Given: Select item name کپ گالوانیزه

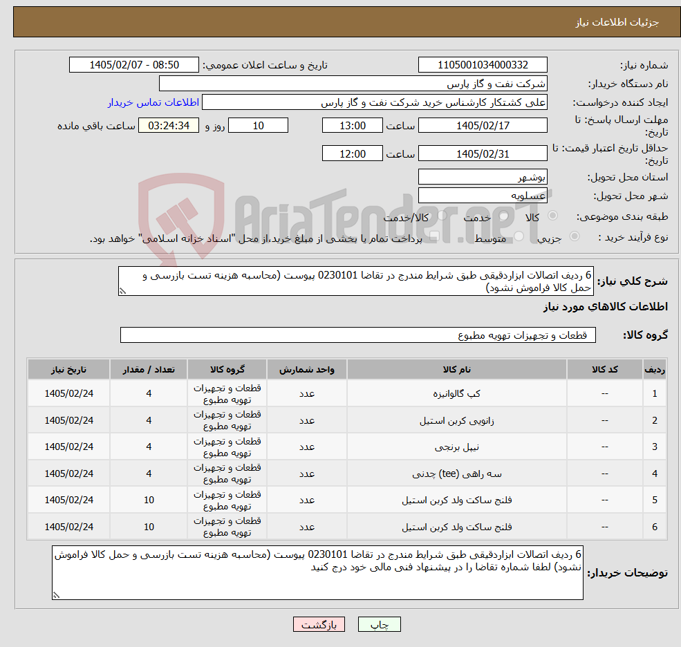Looking at the screenshot, I should click(456, 394).
